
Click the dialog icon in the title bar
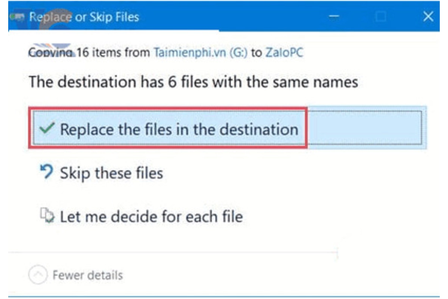coord(18,17)
